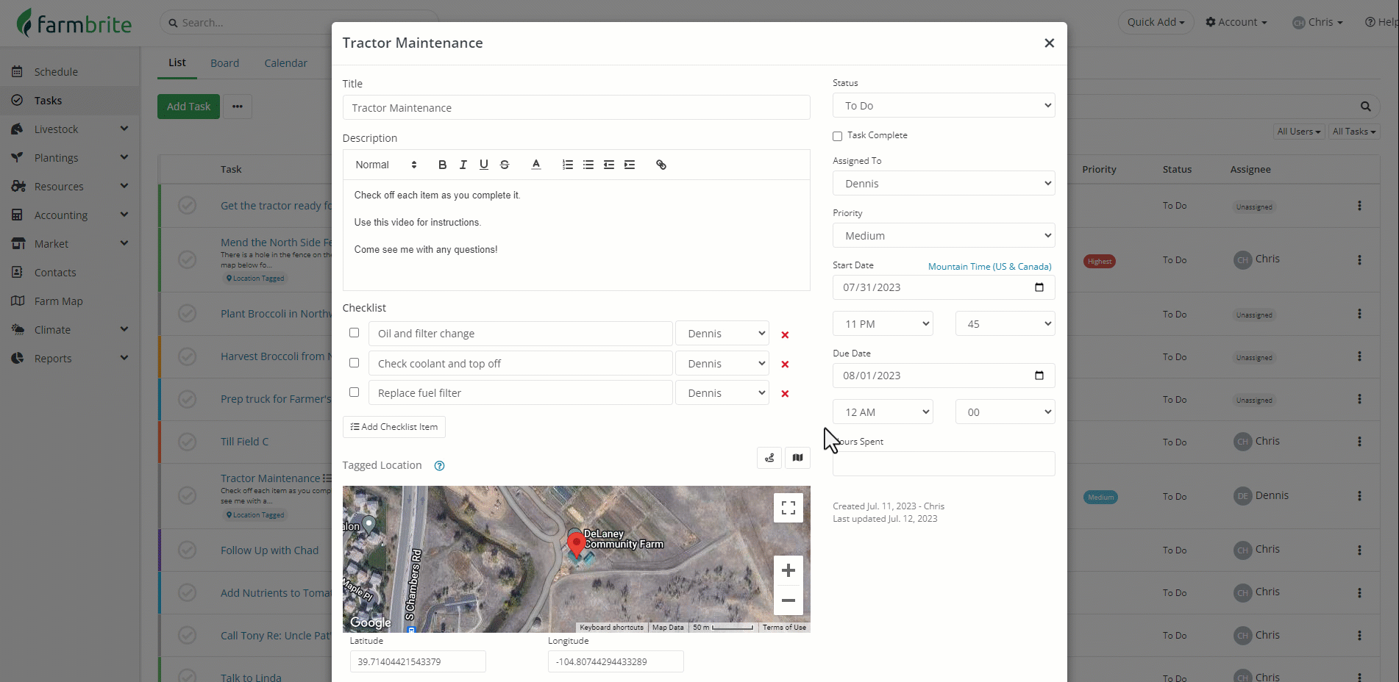Screen dimensions: 1399x682
Task: Open the Status dropdown showing To Do
Action: pos(943,106)
